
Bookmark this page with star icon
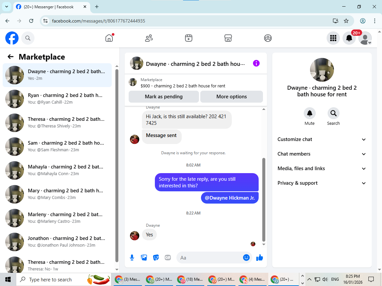click(x=346, y=21)
